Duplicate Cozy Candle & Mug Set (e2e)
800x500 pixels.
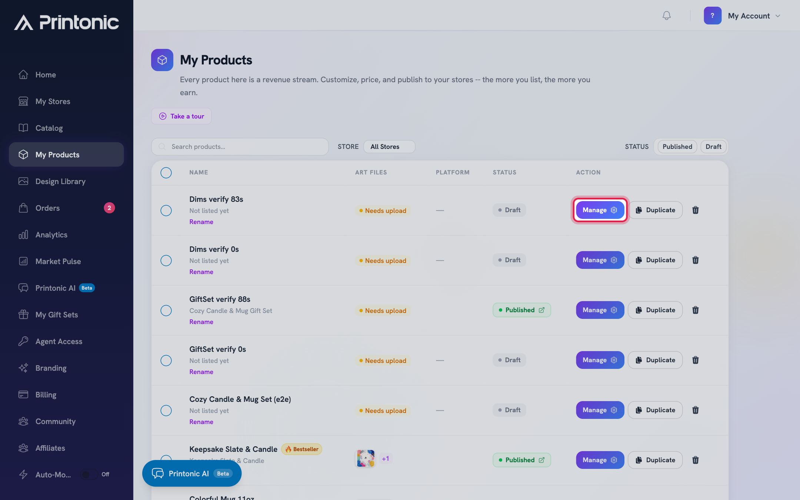pyautogui.click(x=655, y=410)
